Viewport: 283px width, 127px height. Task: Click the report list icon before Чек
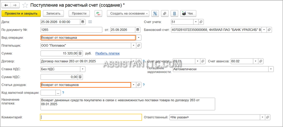pyautogui.click(x=174, y=14)
